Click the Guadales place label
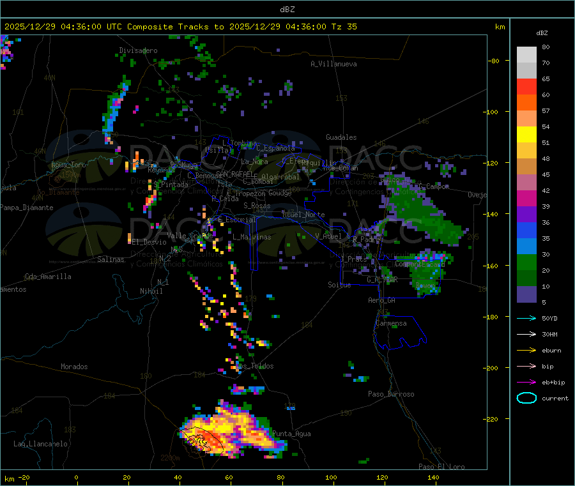575x486 pixels. coord(341,137)
